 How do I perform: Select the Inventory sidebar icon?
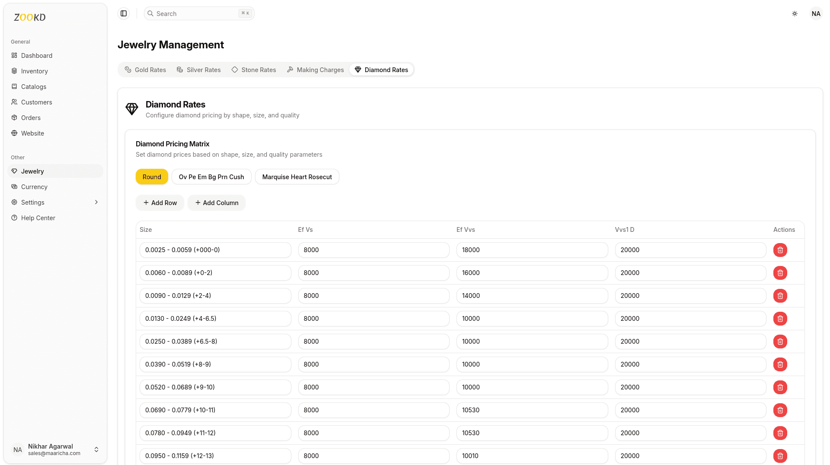point(14,71)
